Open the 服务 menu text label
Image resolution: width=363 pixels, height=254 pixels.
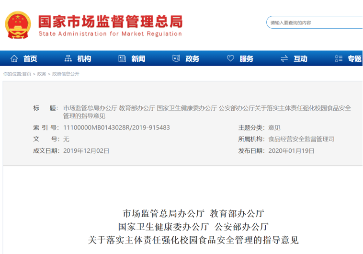coord(246,58)
